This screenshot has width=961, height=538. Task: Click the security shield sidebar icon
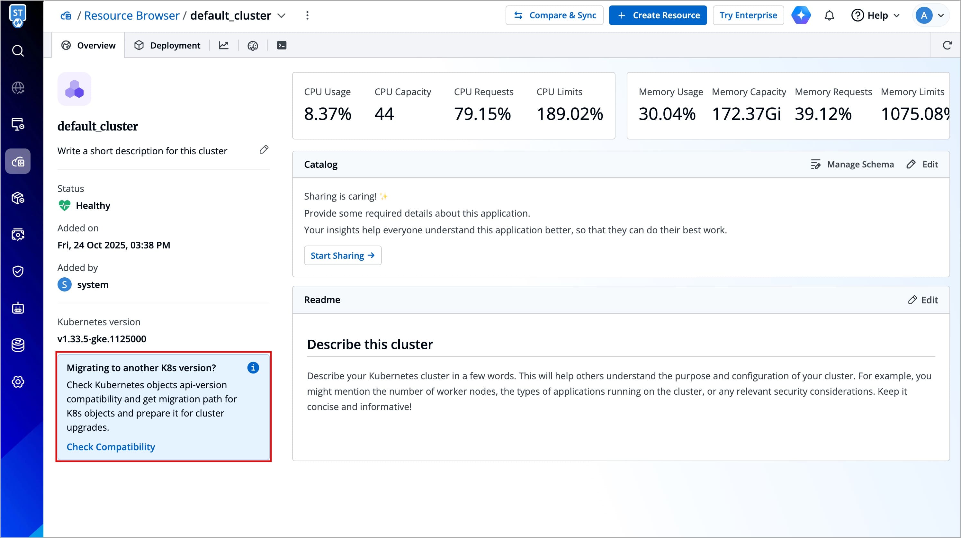pos(18,271)
